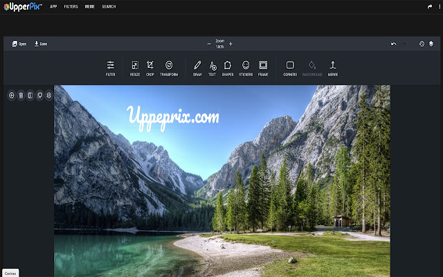Open the three-dot more menu
The width and height of the screenshot is (443, 277).
(440, 6)
